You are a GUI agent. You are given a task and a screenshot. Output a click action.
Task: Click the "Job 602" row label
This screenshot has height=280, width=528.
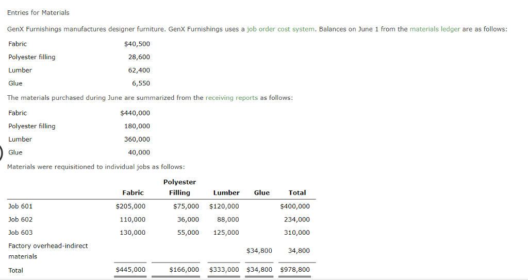pos(21,219)
